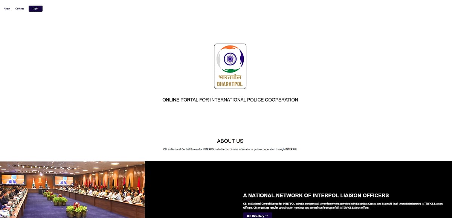Open the About menu item

point(7,9)
